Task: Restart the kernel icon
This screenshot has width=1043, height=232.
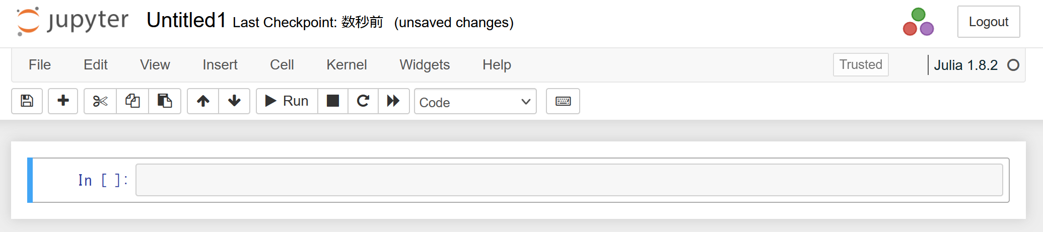Action: pos(363,101)
